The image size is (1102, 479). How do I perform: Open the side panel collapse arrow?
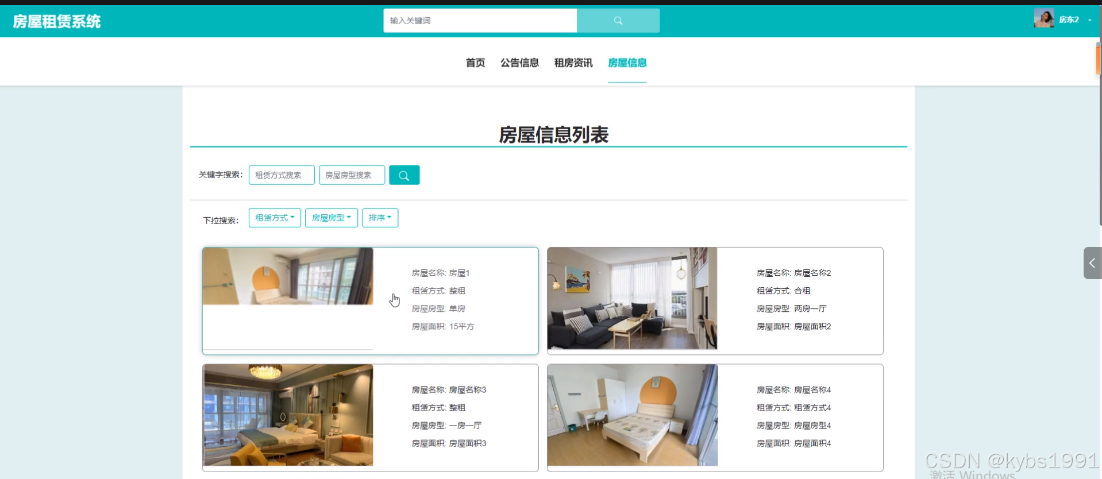[x=1092, y=263]
